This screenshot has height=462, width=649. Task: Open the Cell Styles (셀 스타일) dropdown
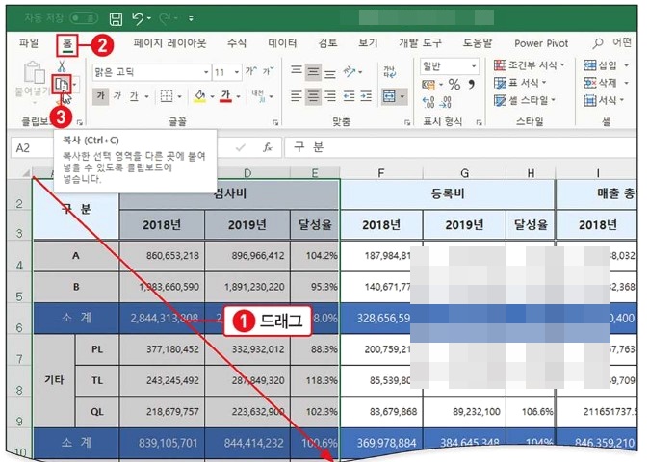pyautogui.click(x=525, y=100)
